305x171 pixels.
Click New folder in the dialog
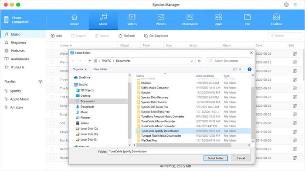(x=100, y=69)
